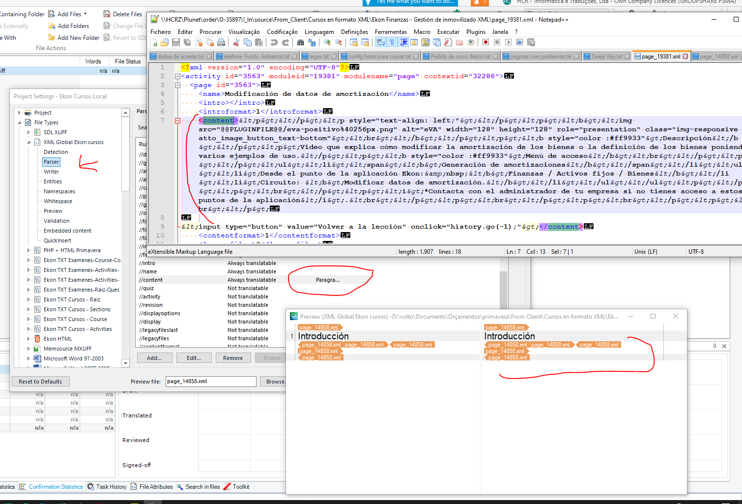Expand the Project tree node
The image size is (742, 504).
tap(19, 113)
